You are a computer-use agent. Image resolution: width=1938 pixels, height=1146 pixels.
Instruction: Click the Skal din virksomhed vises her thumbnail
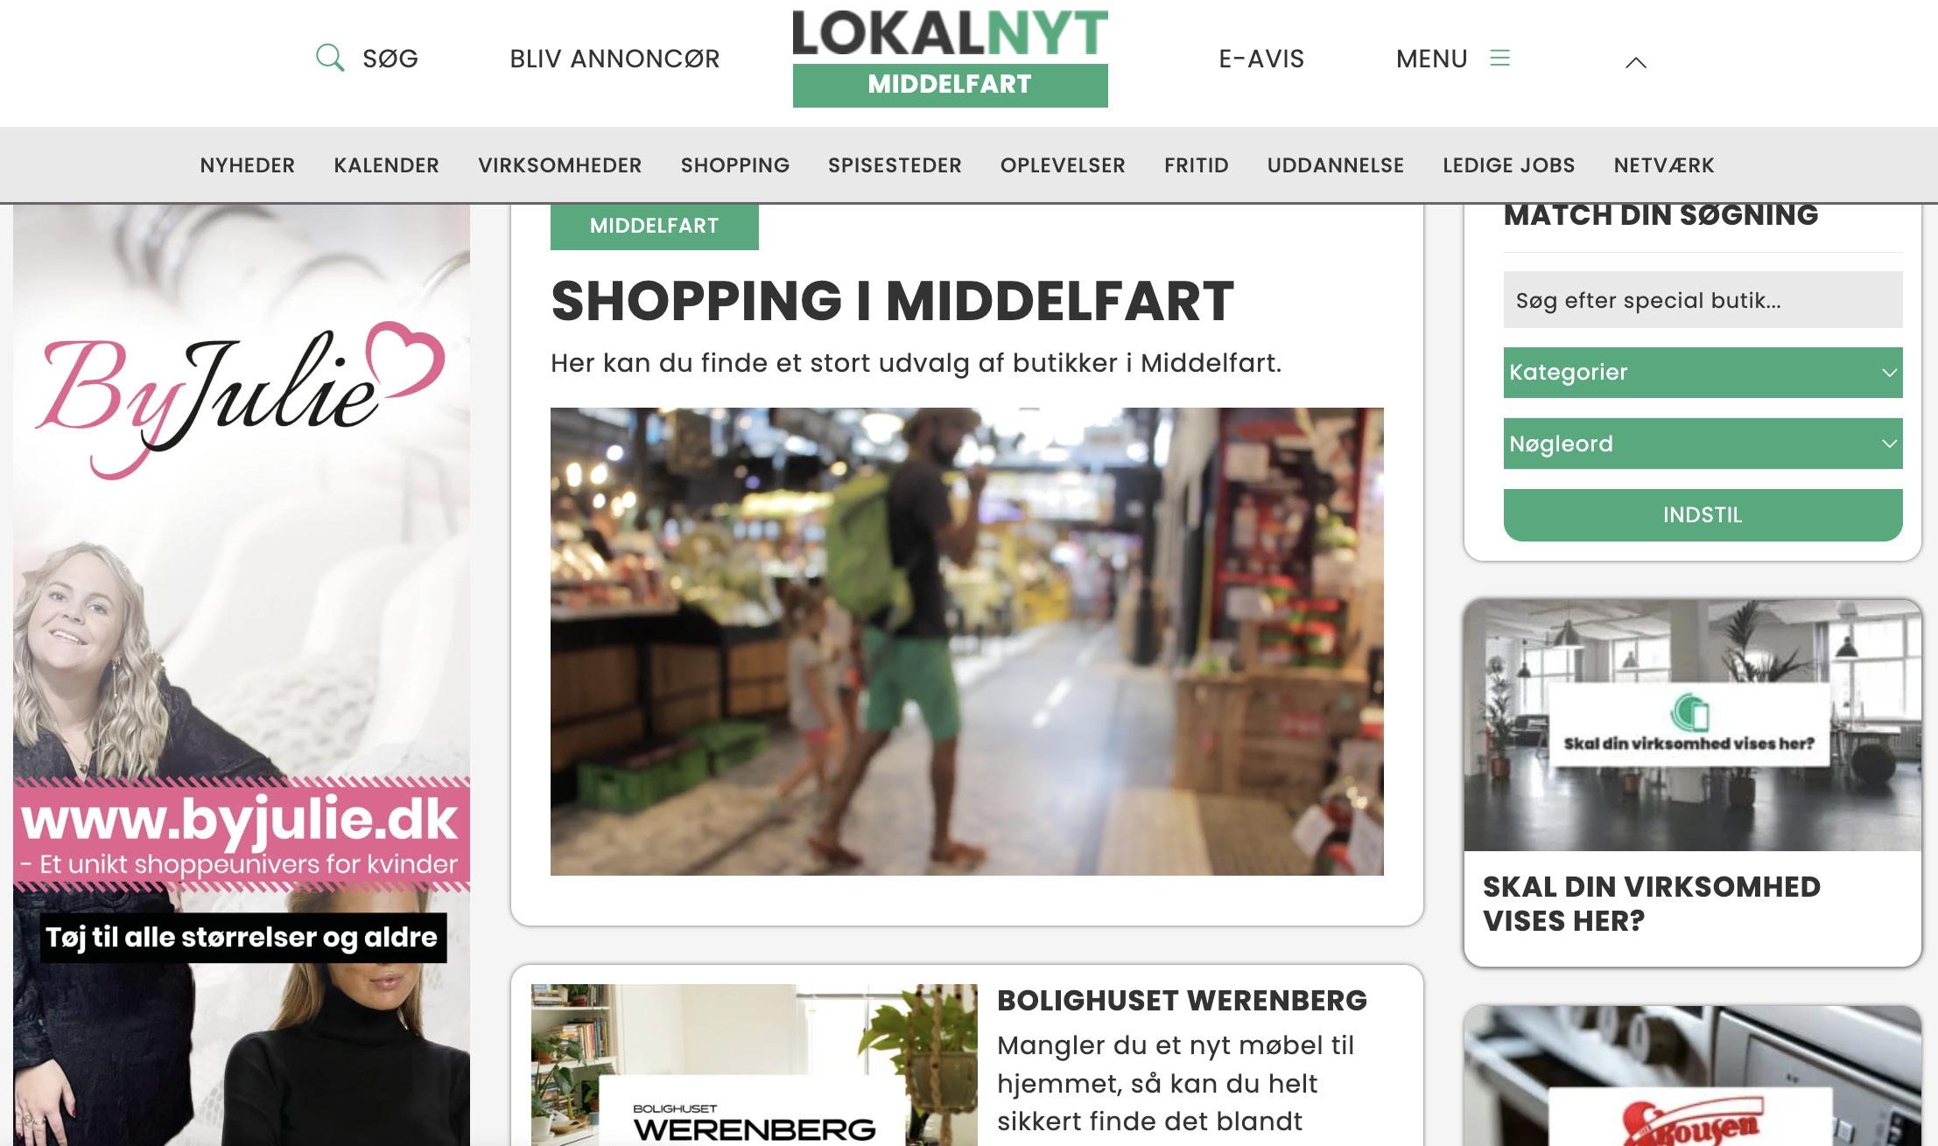(1692, 725)
